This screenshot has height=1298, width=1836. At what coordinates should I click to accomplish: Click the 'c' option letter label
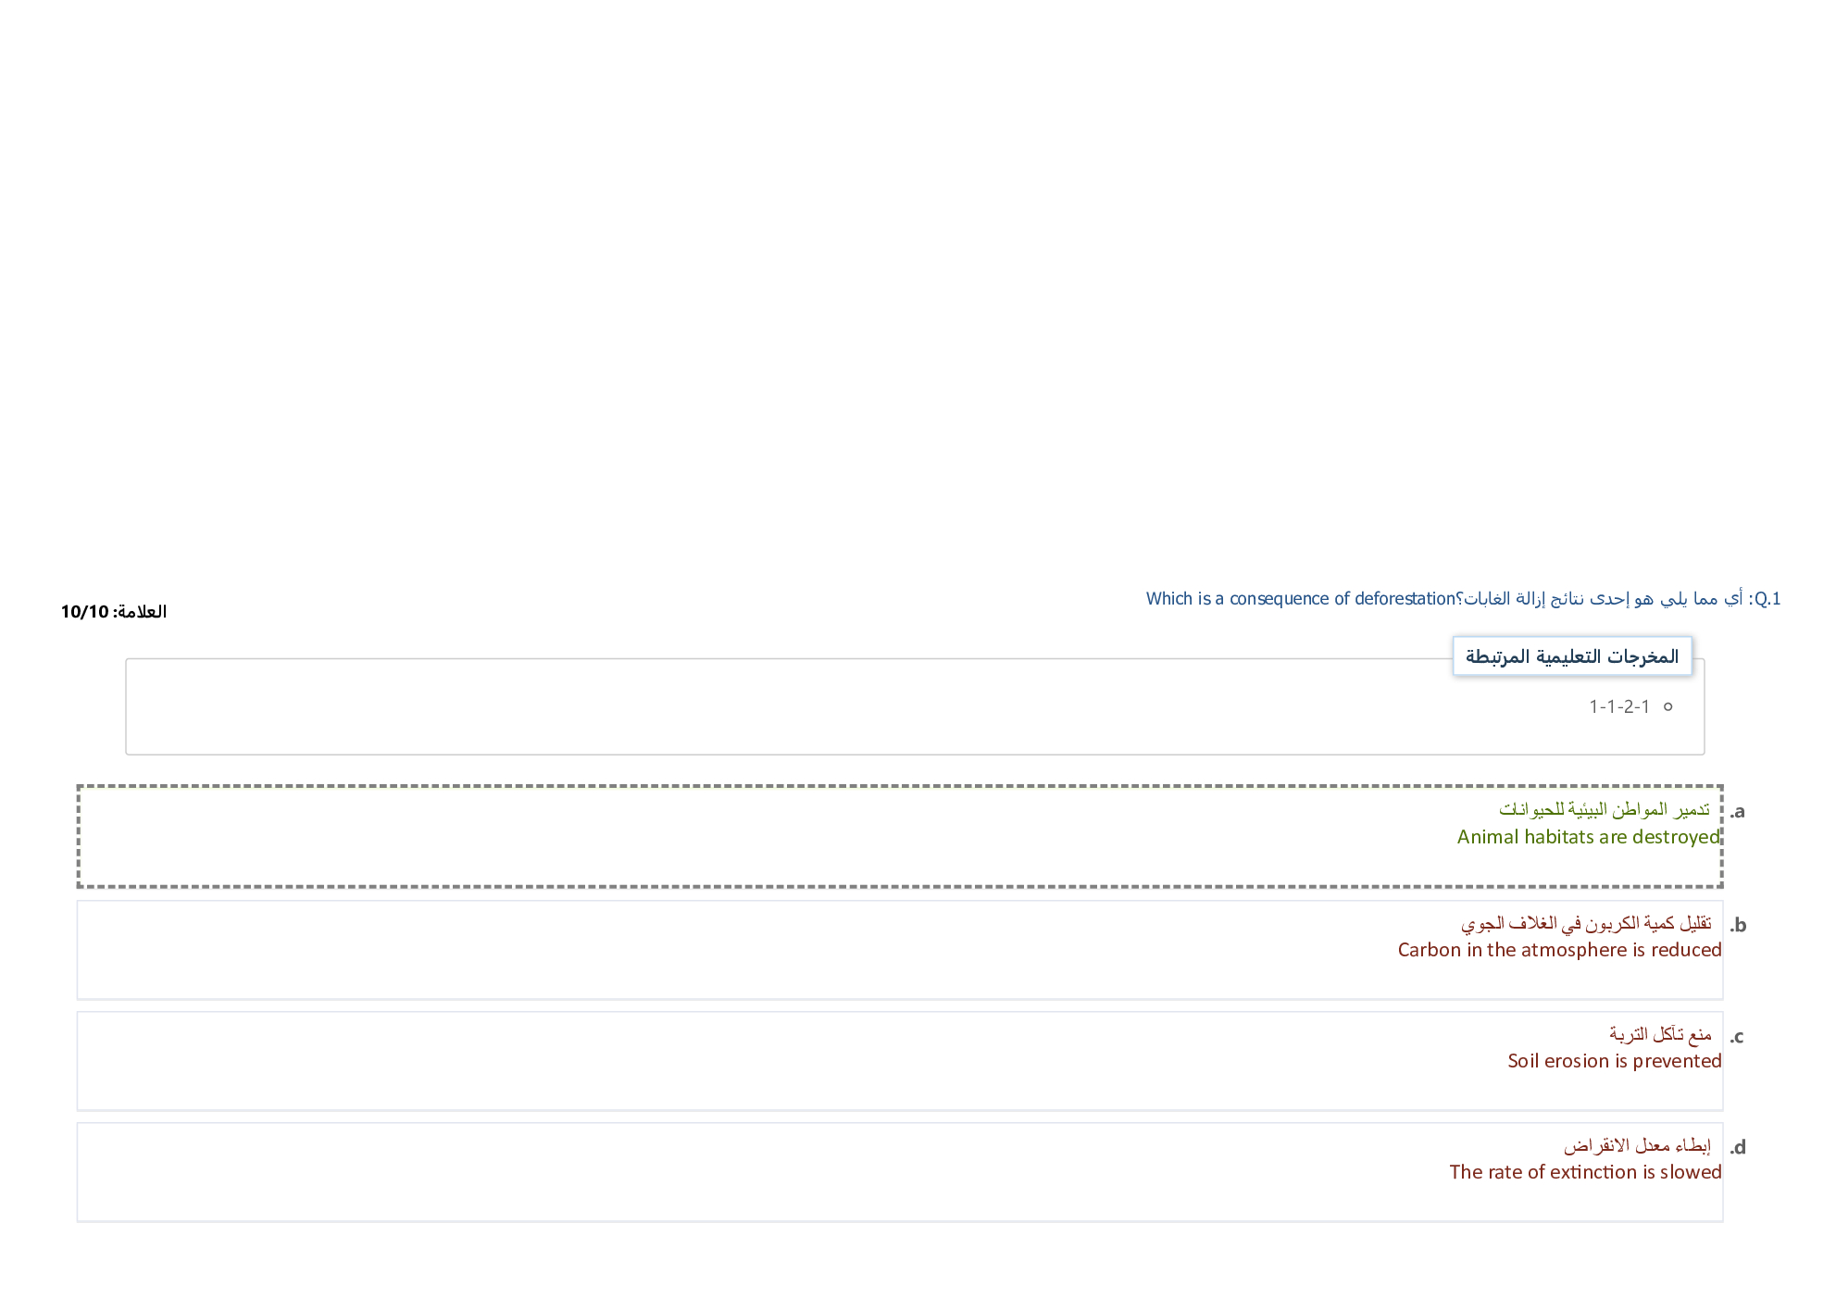coord(1737,1037)
